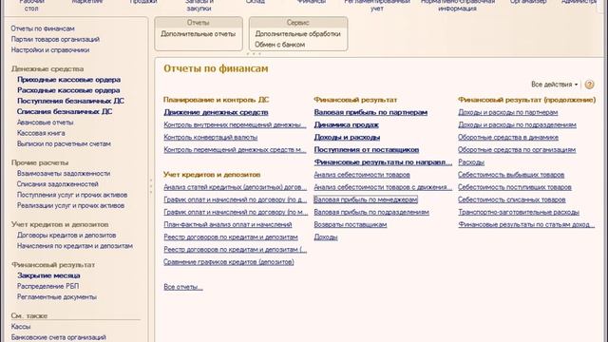This screenshot has width=608, height=342.
Task: Open the help question mark icon
Action: [x=589, y=85]
